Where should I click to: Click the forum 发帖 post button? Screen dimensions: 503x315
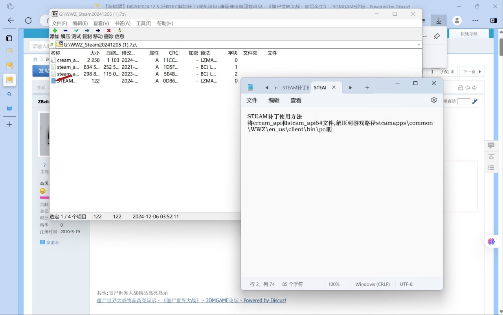pyautogui.click(x=41, y=71)
